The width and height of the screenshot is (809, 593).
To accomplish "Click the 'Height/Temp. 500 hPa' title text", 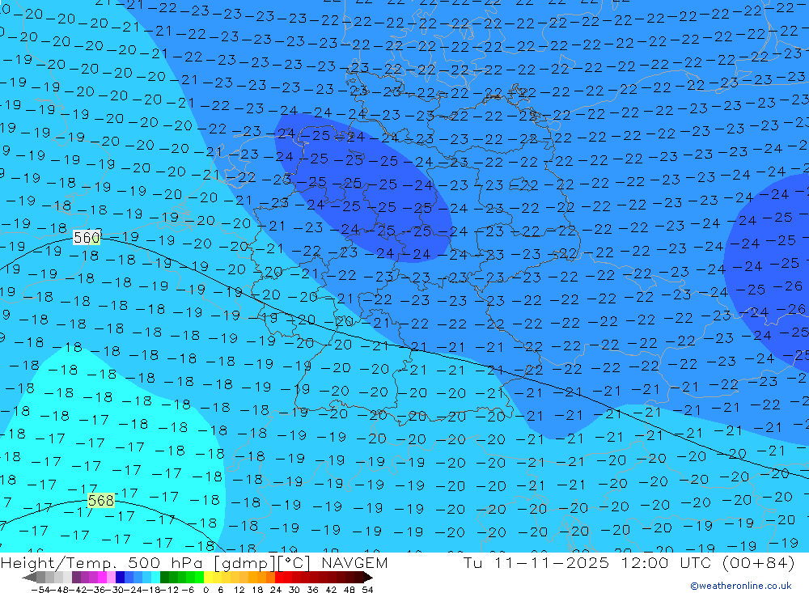I will 104,562.
